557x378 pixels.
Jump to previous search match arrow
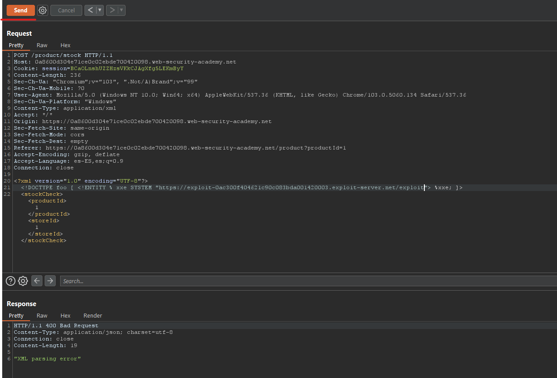point(37,281)
